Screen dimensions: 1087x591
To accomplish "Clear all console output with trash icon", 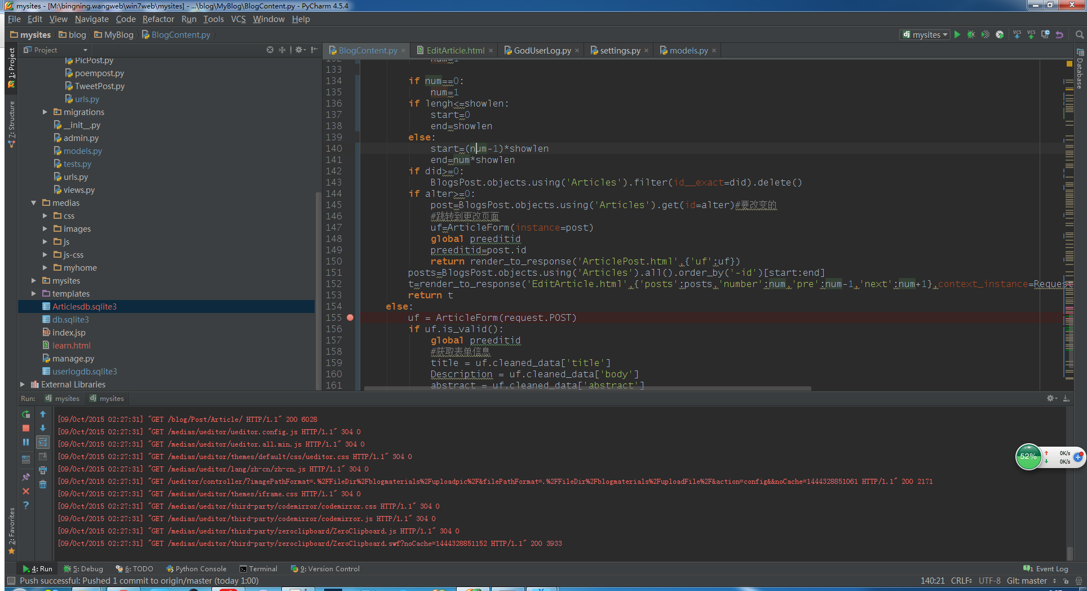I will pyautogui.click(x=43, y=484).
